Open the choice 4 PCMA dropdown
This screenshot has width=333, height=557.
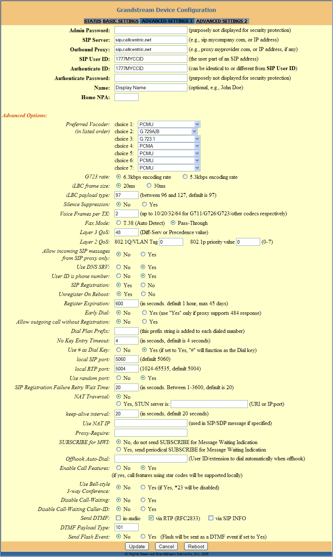[169, 146]
